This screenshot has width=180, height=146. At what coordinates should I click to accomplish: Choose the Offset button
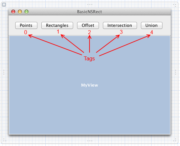88,25
